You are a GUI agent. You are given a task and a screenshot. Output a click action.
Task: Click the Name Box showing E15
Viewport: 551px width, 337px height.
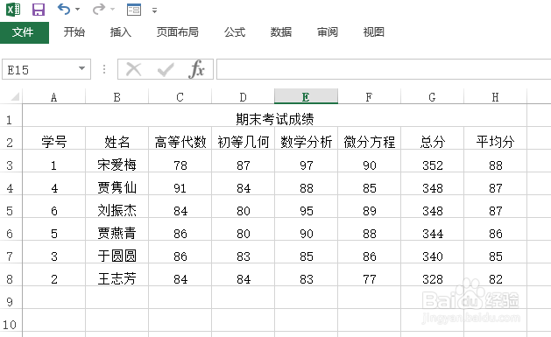[x=39, y=69]
